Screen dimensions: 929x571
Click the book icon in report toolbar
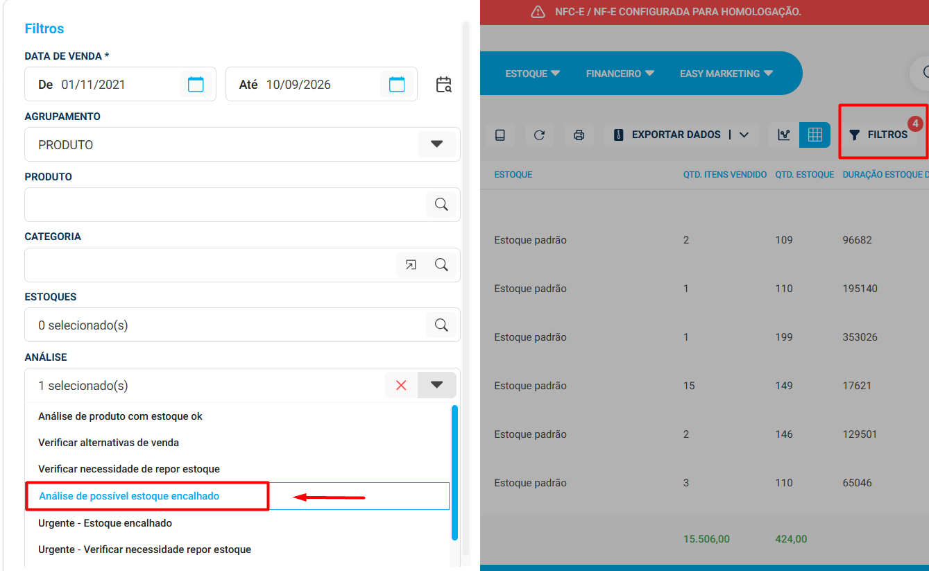500,135
